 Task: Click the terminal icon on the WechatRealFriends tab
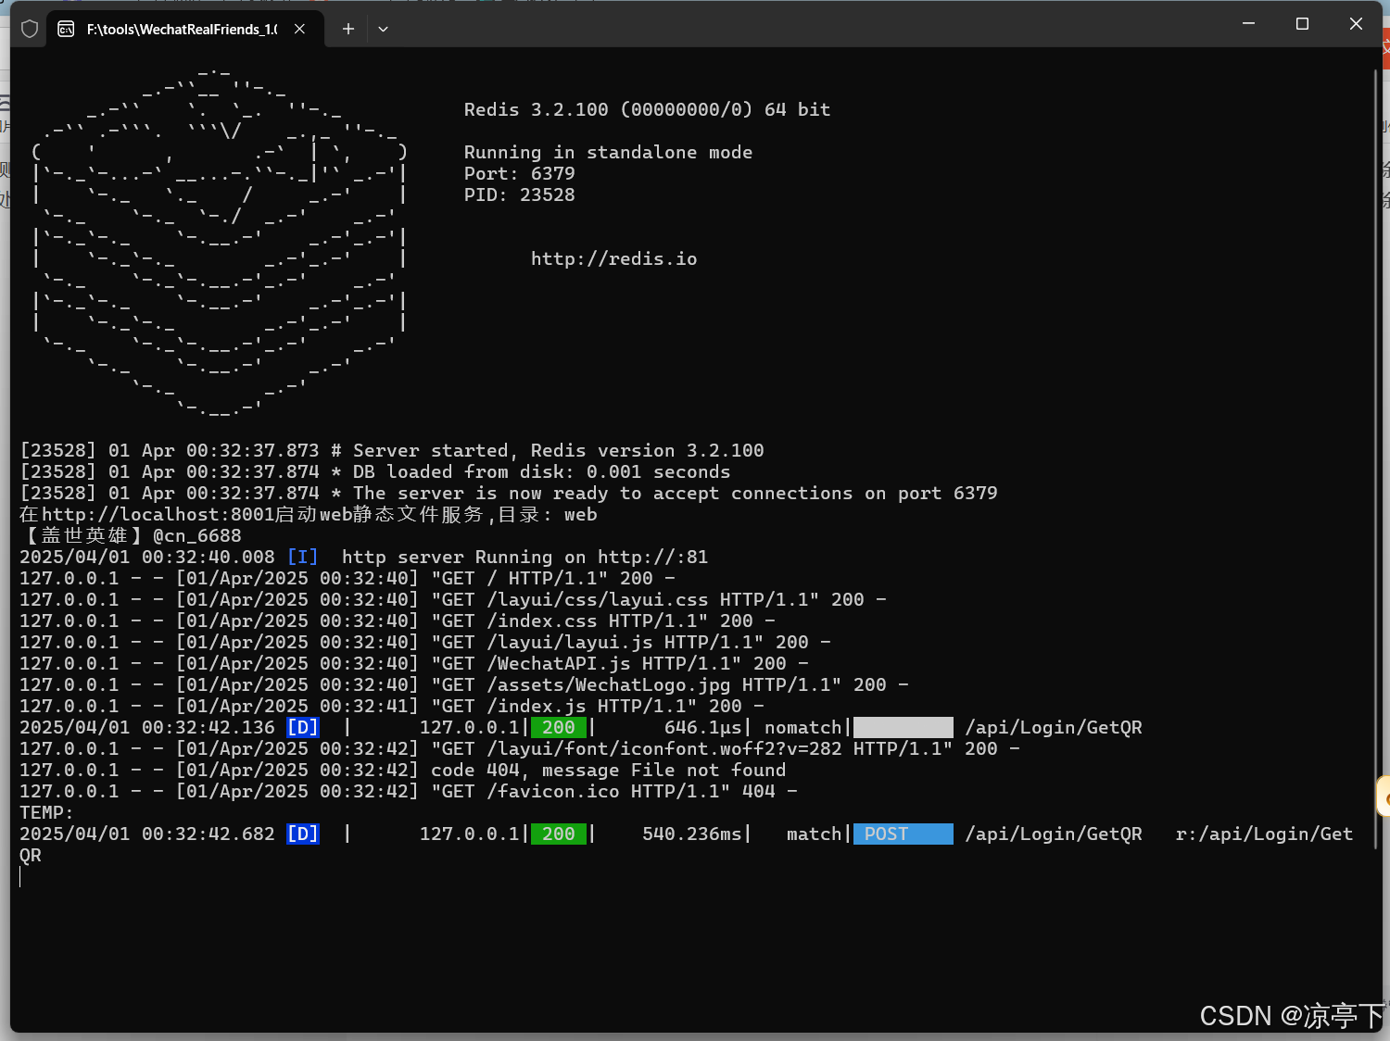66,29
